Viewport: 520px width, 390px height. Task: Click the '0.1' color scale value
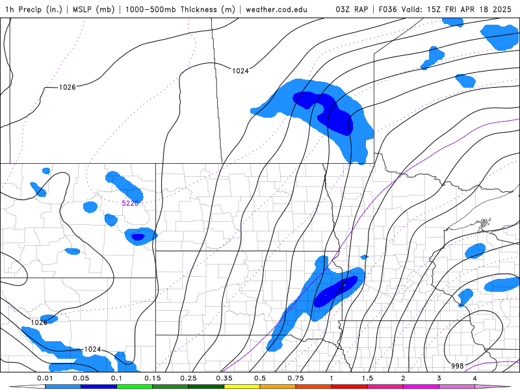click(x=117, y=378)
